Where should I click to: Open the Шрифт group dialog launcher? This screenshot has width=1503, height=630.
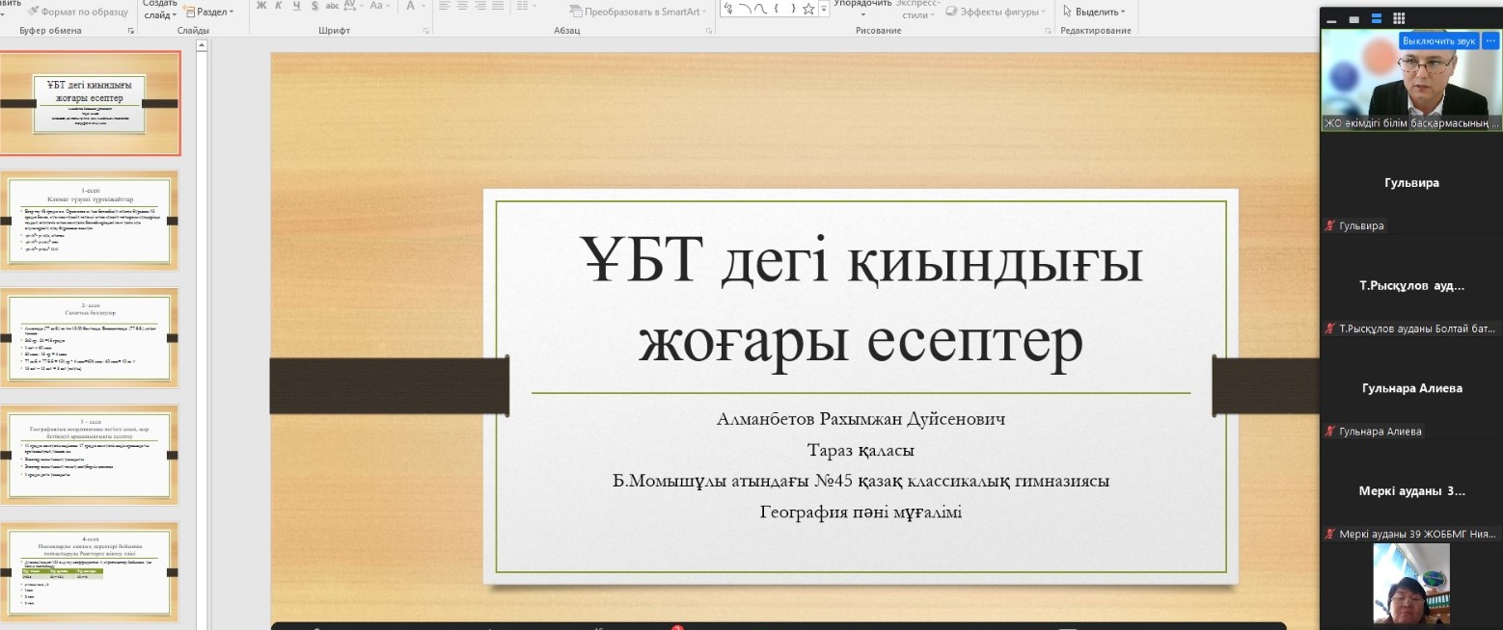point(428,31)
